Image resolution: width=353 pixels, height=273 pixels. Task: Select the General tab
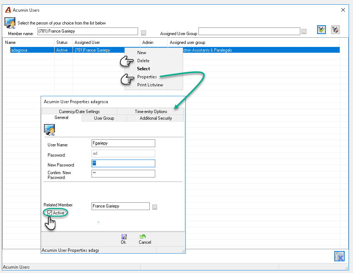click(62, 118)
